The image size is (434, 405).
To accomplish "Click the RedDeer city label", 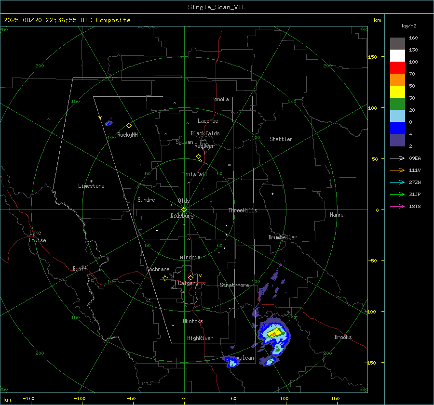I will [x=204, y=146].
